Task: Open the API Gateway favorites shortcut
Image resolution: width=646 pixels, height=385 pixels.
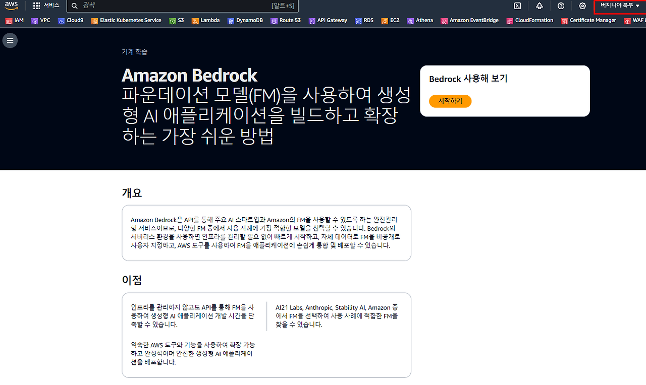Action: 328,21
